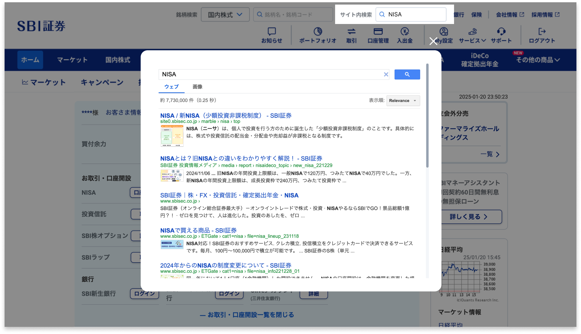The image size is (581, 334).
Task: Open the 一覧 link with chevron
Action: point(490,154)
